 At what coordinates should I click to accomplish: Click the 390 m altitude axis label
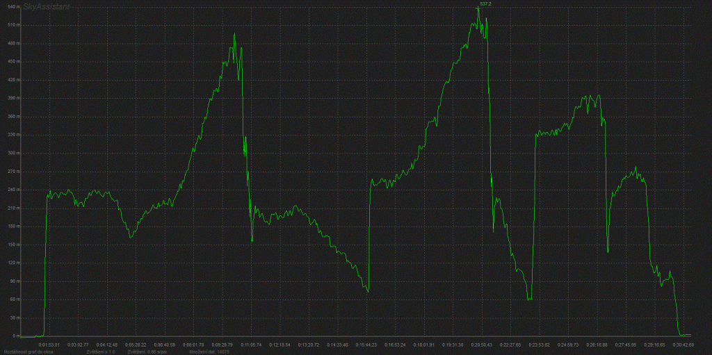click(x=11, y=98)
